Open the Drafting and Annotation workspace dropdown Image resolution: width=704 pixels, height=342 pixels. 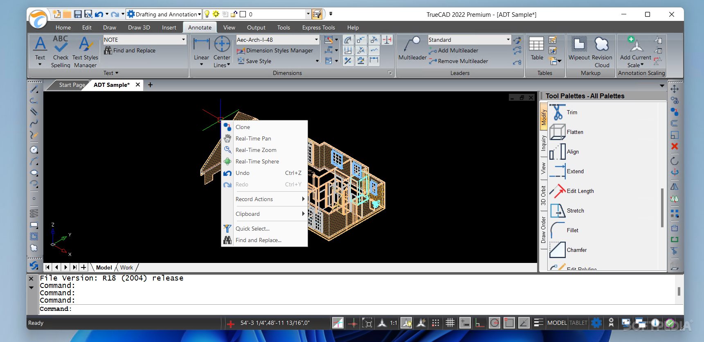point(199,14)
